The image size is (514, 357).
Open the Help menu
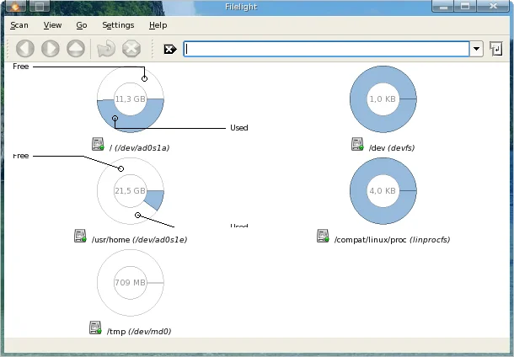[158, 25]
